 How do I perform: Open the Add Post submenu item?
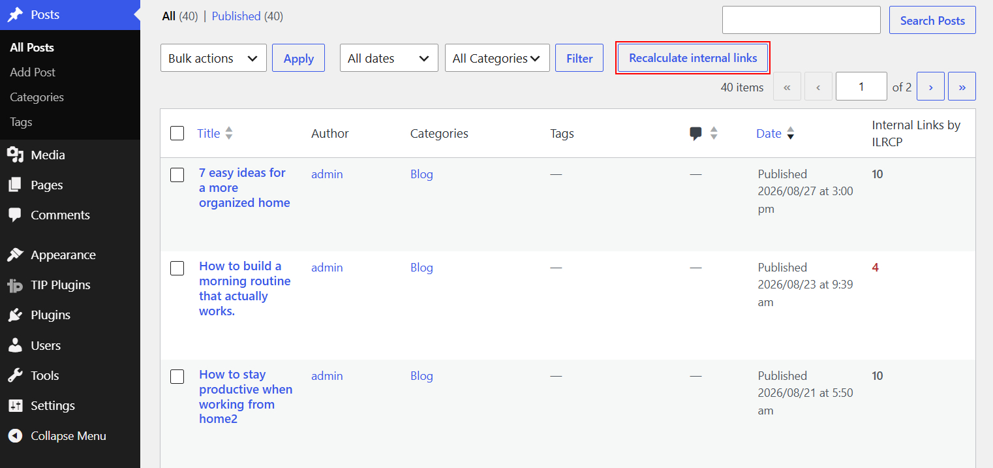[33, 72]
